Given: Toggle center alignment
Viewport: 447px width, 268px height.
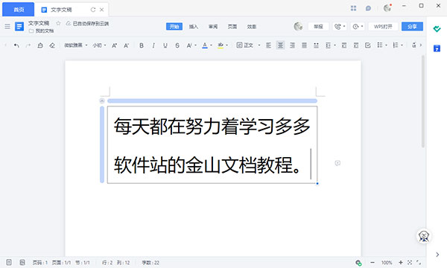Looking at the screenshot, I should pos(281,45).
